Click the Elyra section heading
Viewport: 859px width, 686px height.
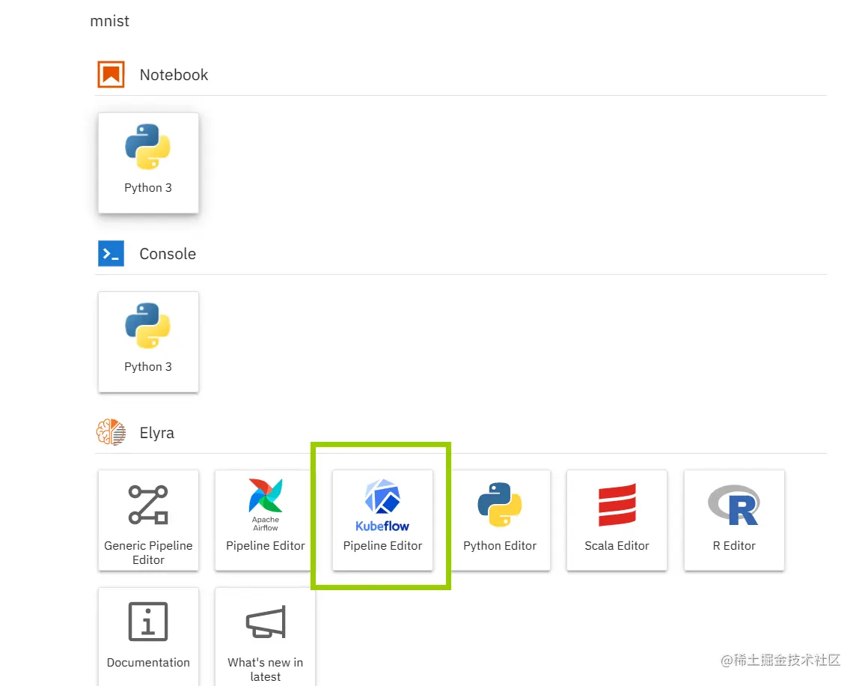pyautogui.click(x=156, y=433)
